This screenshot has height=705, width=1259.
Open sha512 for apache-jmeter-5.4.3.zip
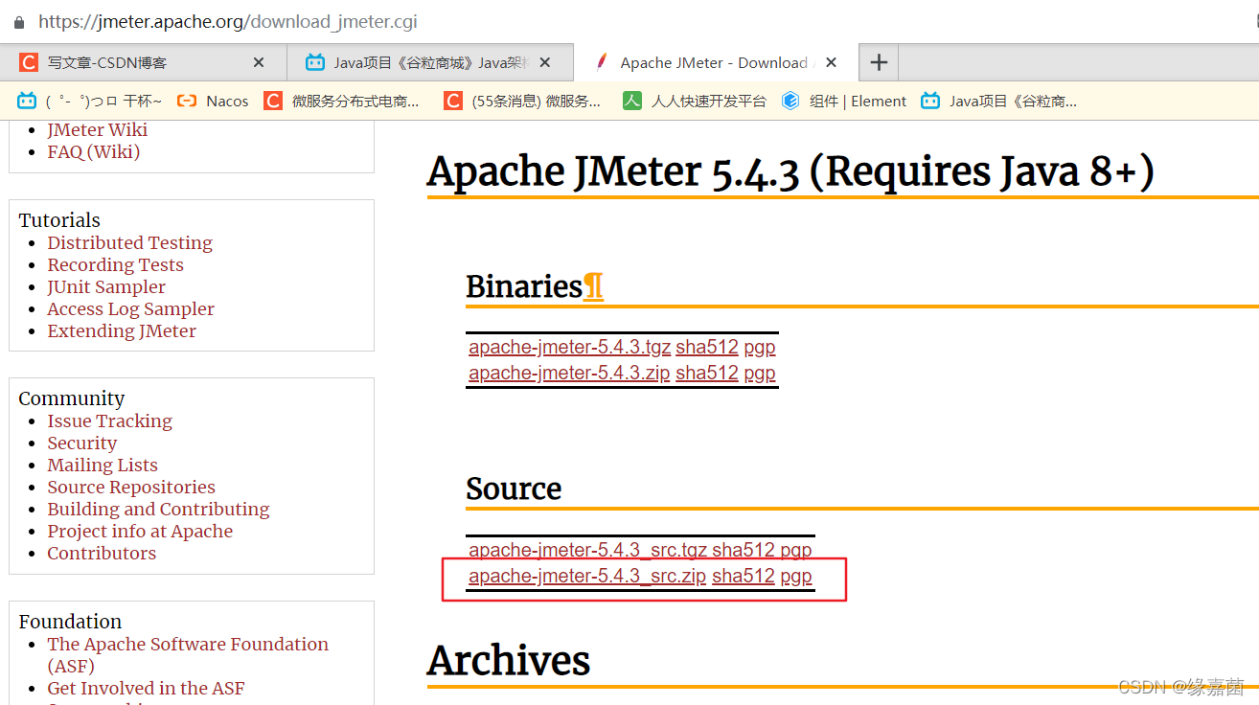click(707, 373)
